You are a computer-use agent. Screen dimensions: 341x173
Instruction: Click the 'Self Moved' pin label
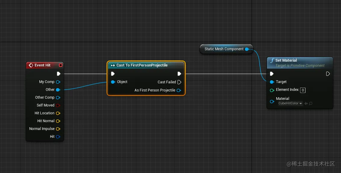pyautogui.click(x=45, y=105)
